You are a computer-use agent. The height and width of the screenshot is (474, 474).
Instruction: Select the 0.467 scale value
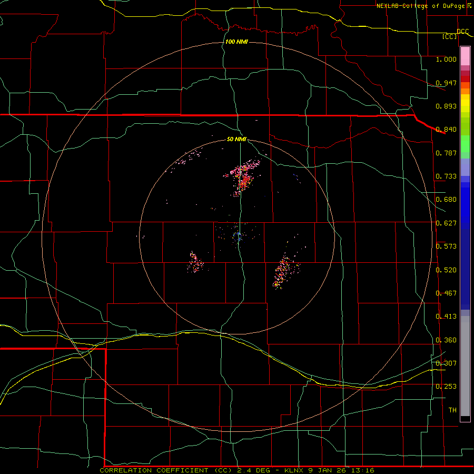pos(446,293)
